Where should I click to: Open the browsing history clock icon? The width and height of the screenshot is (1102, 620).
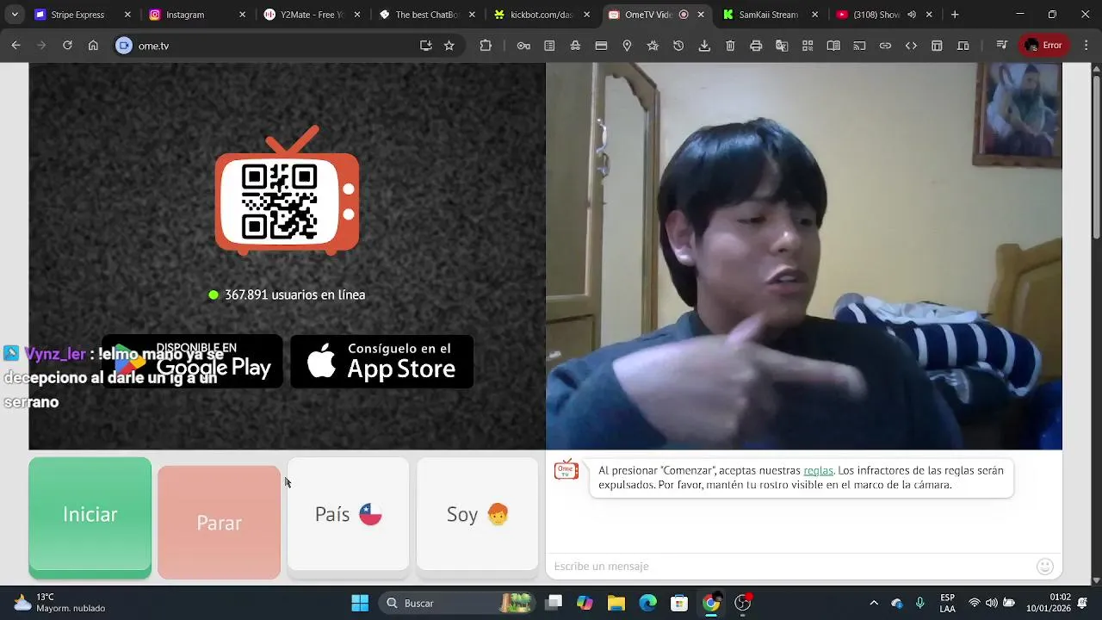[x=678, y=46]
